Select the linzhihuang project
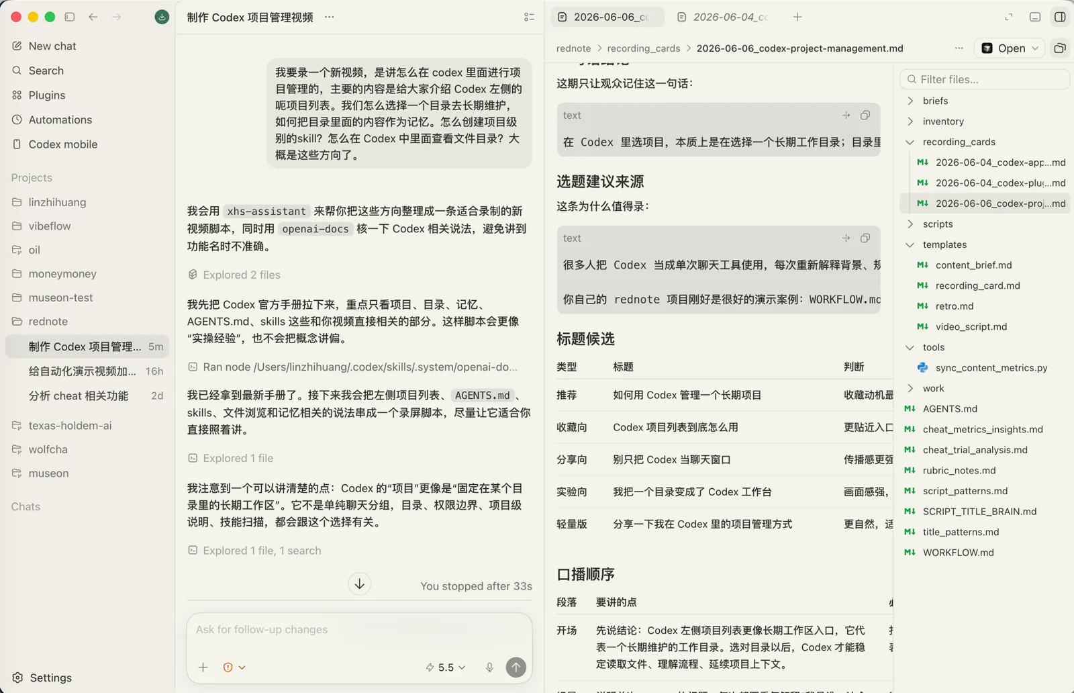This screenshot has width=1074, height=693. click(x=87, y=202)
